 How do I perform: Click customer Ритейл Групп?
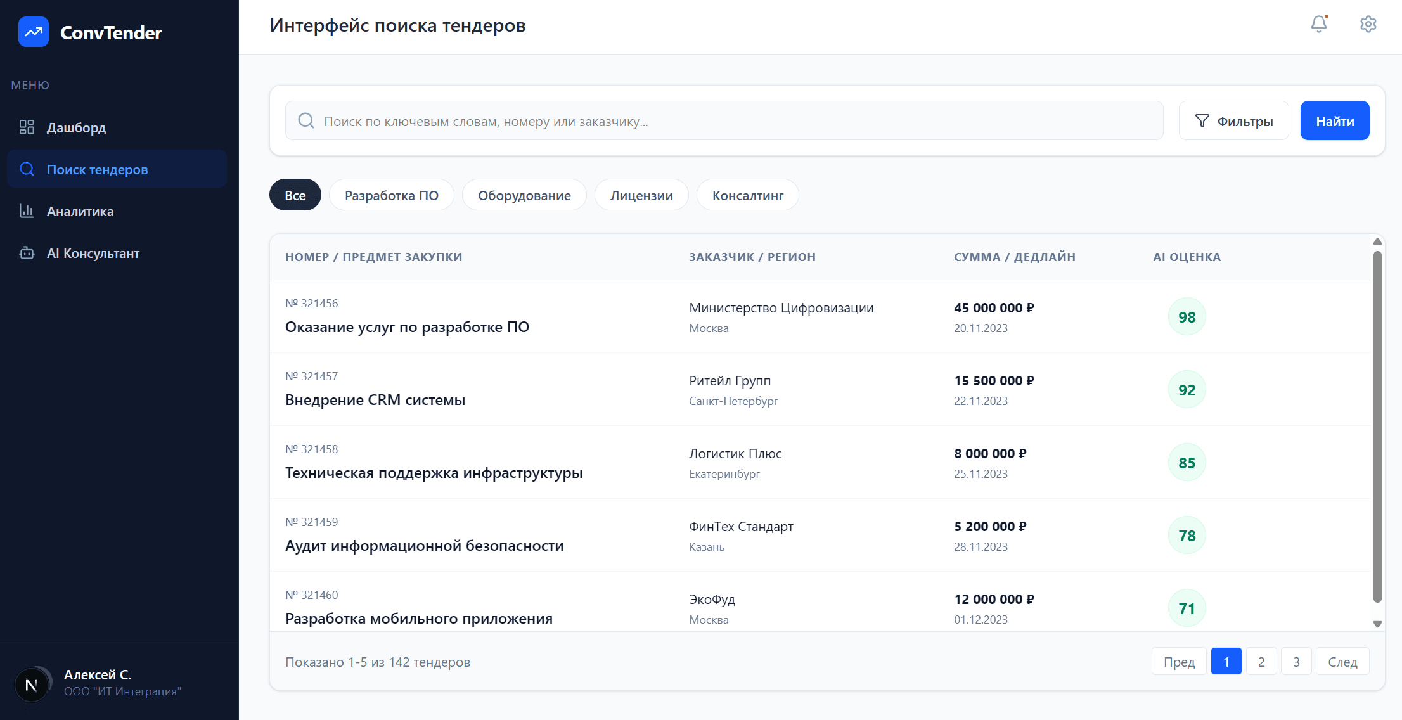click(730, 381)
